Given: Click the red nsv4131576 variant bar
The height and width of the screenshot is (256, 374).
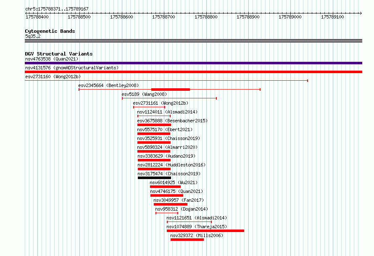Looking at the screenshot, I should coord(193,72).
